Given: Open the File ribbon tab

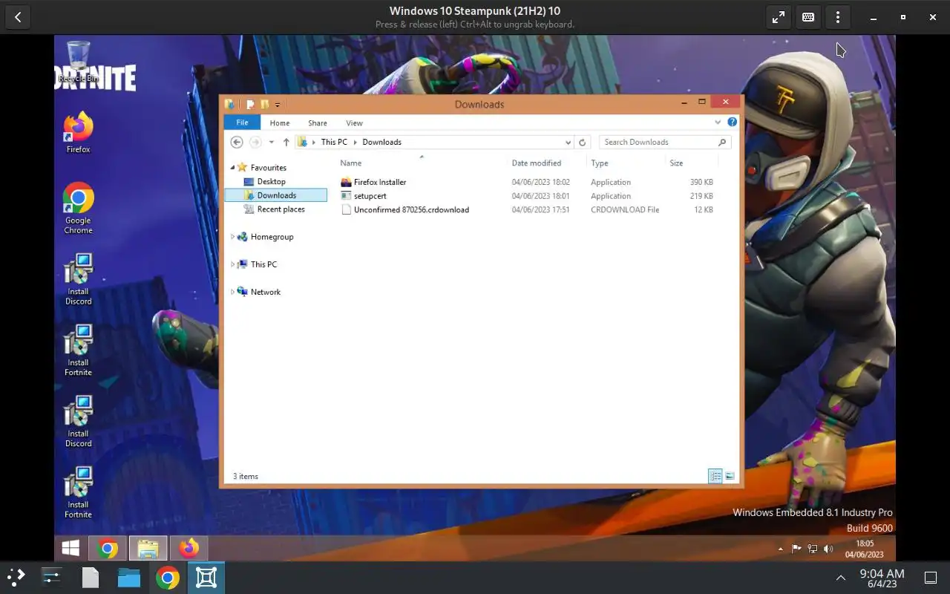Looking at the screenshot, I should 242,123.
